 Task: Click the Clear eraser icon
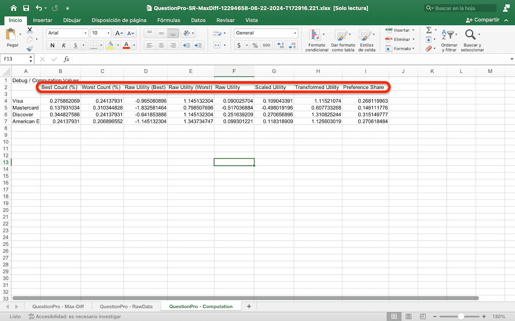click(x=428, y=49)
